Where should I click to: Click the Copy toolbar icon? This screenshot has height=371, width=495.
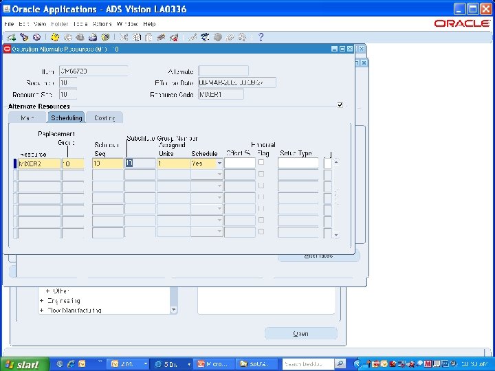click(136, 38)
